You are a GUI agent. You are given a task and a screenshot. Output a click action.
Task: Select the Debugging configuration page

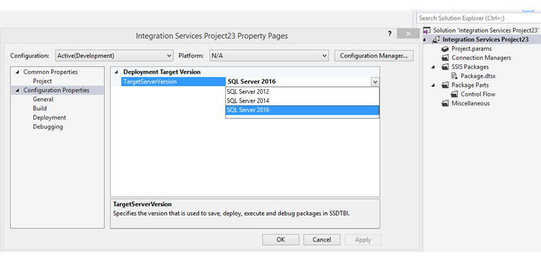(x=47, y=127)
